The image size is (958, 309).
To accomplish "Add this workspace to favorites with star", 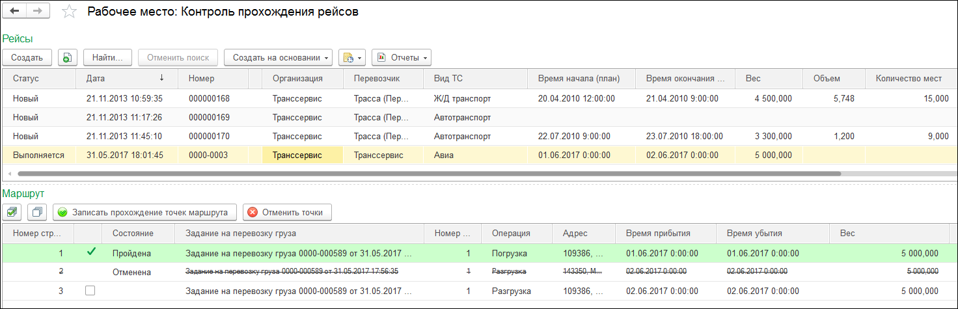I will [x=68, y=12].
